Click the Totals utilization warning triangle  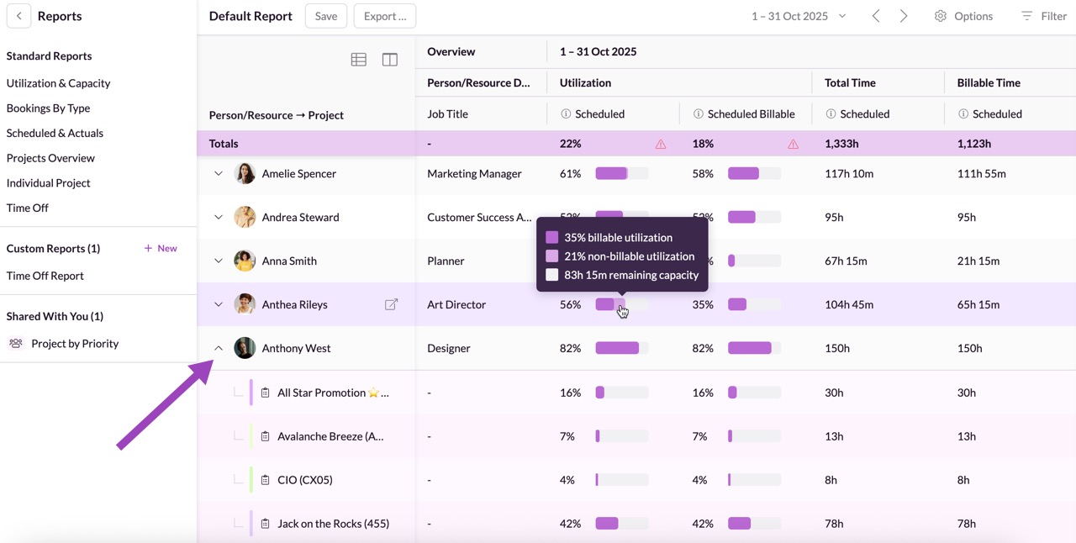pos(661,144)
